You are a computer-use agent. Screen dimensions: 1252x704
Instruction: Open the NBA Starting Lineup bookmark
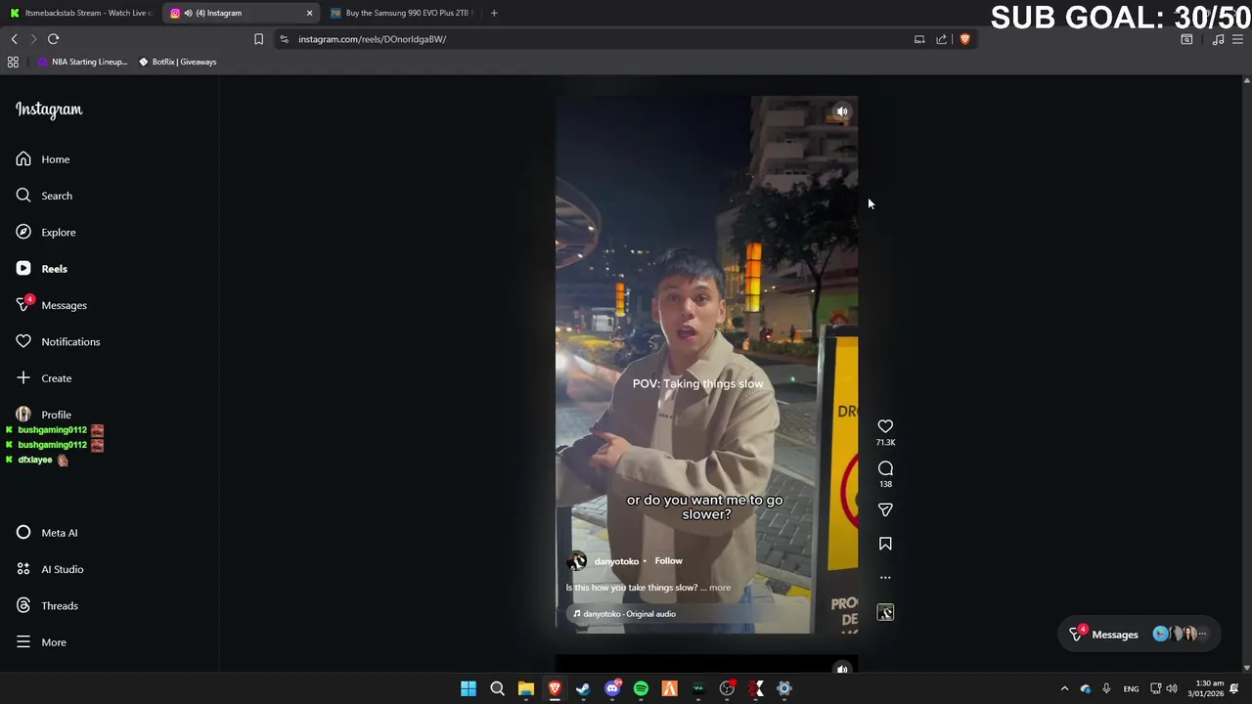tap(82, 62)
